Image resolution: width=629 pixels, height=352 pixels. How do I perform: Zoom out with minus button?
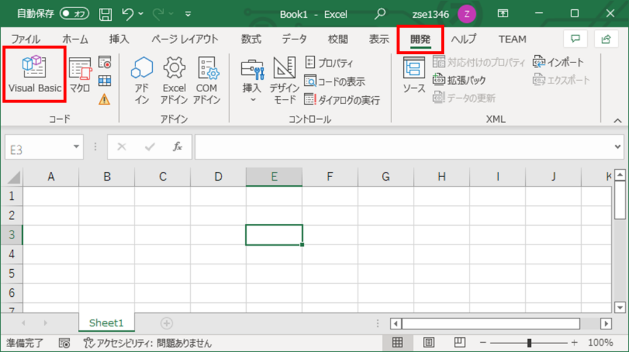(483, 343)
